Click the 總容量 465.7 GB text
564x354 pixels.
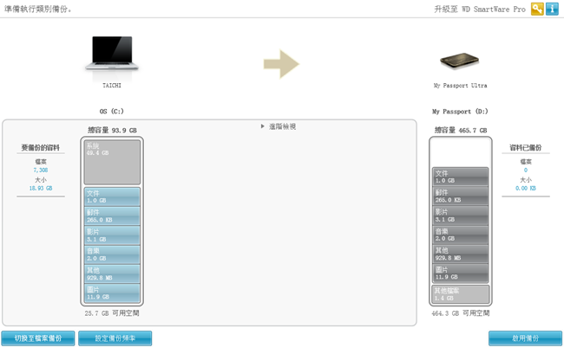tap(461, 130)
